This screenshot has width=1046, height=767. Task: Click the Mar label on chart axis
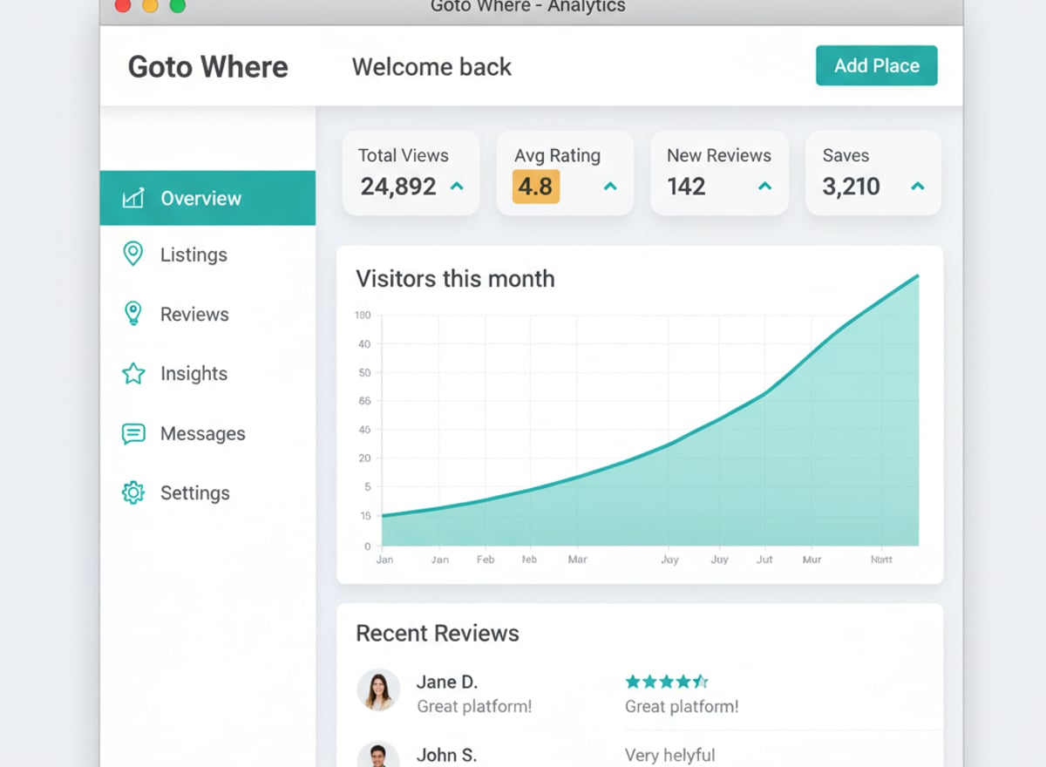[577, 560]
